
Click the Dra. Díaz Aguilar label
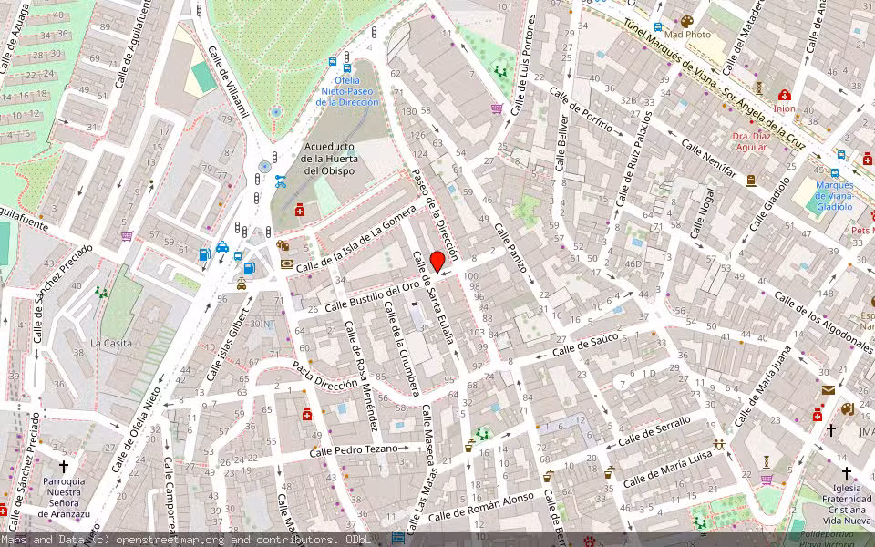752,141
